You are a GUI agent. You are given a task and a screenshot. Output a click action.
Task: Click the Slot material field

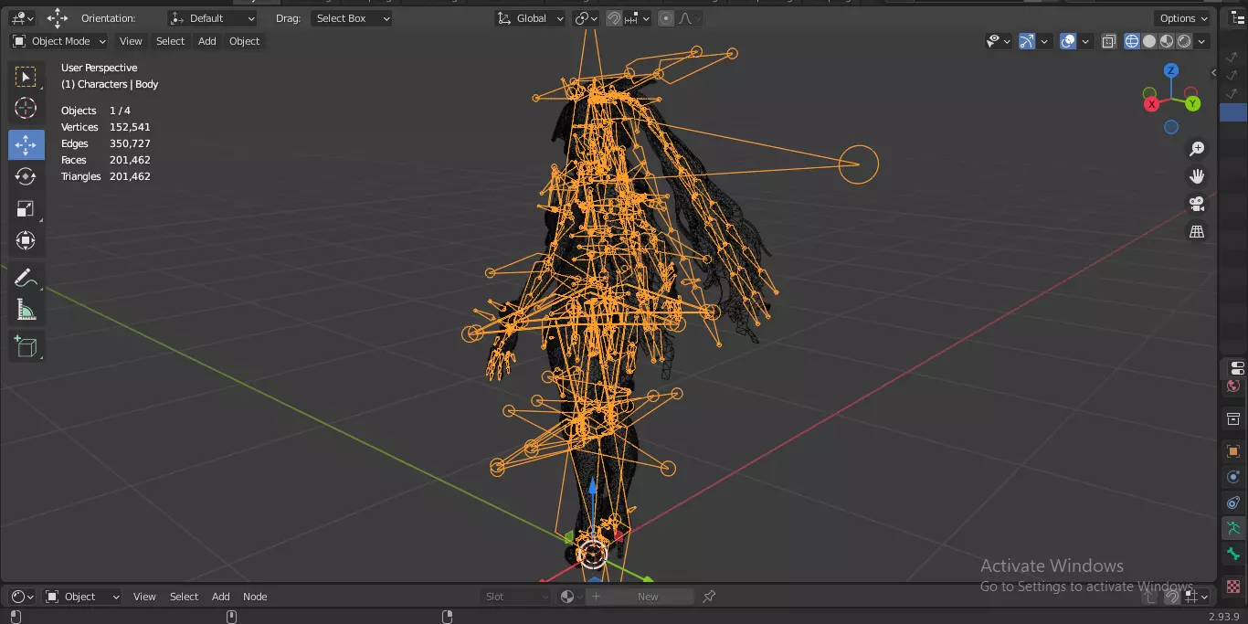[517, 597]
